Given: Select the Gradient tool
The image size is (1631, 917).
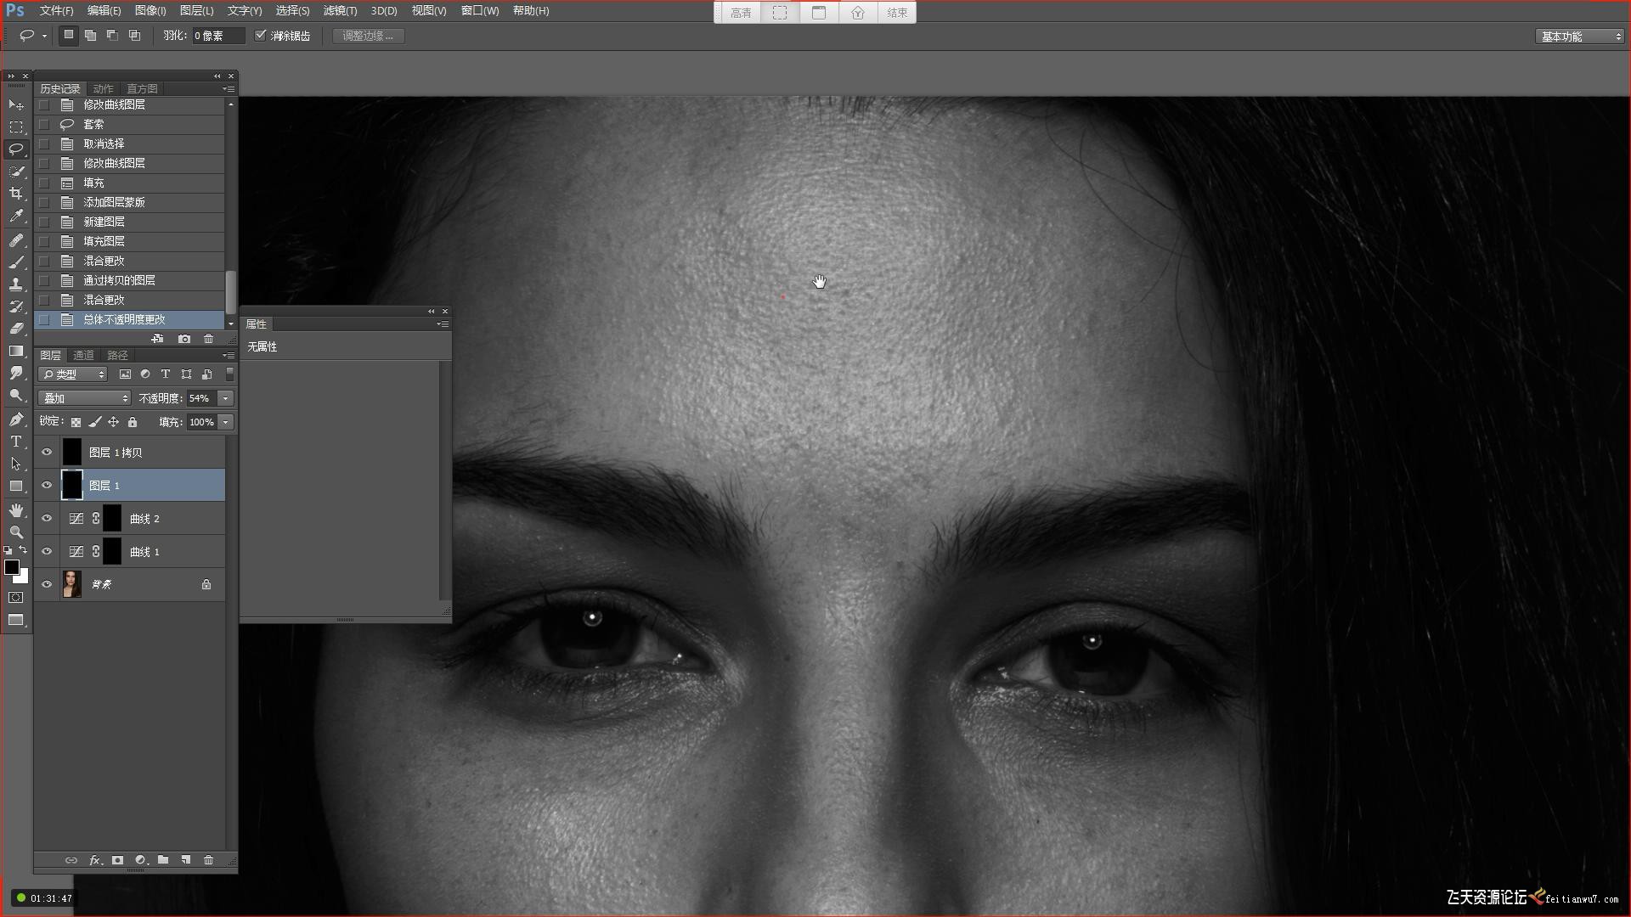Looking at the screenshot, I should click(16, 351).
